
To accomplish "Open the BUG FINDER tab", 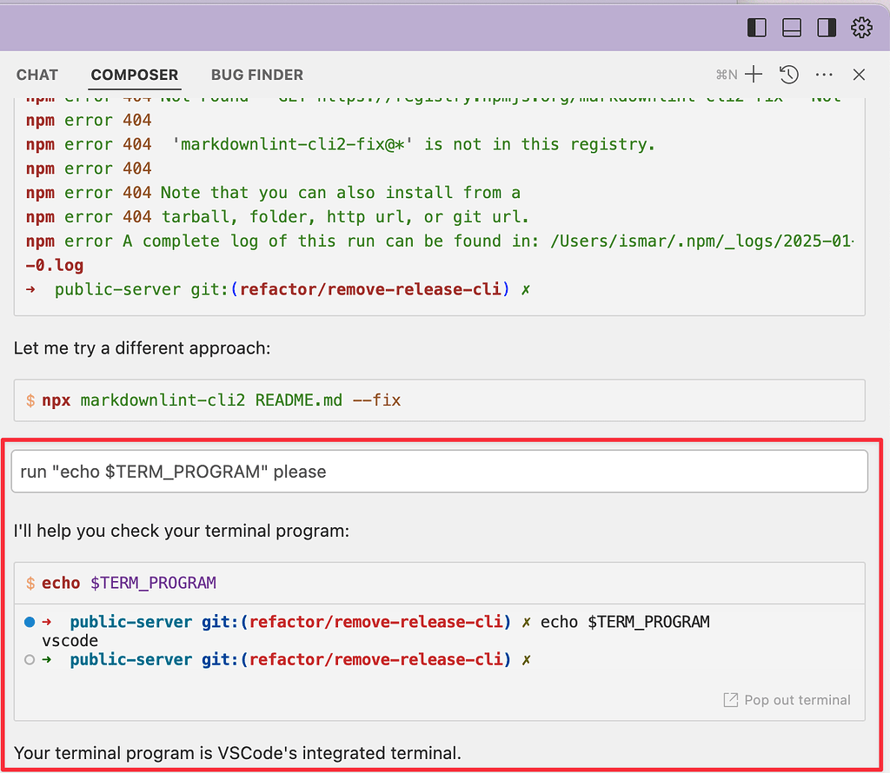I will pyautogui.click(x=256, y=75).
